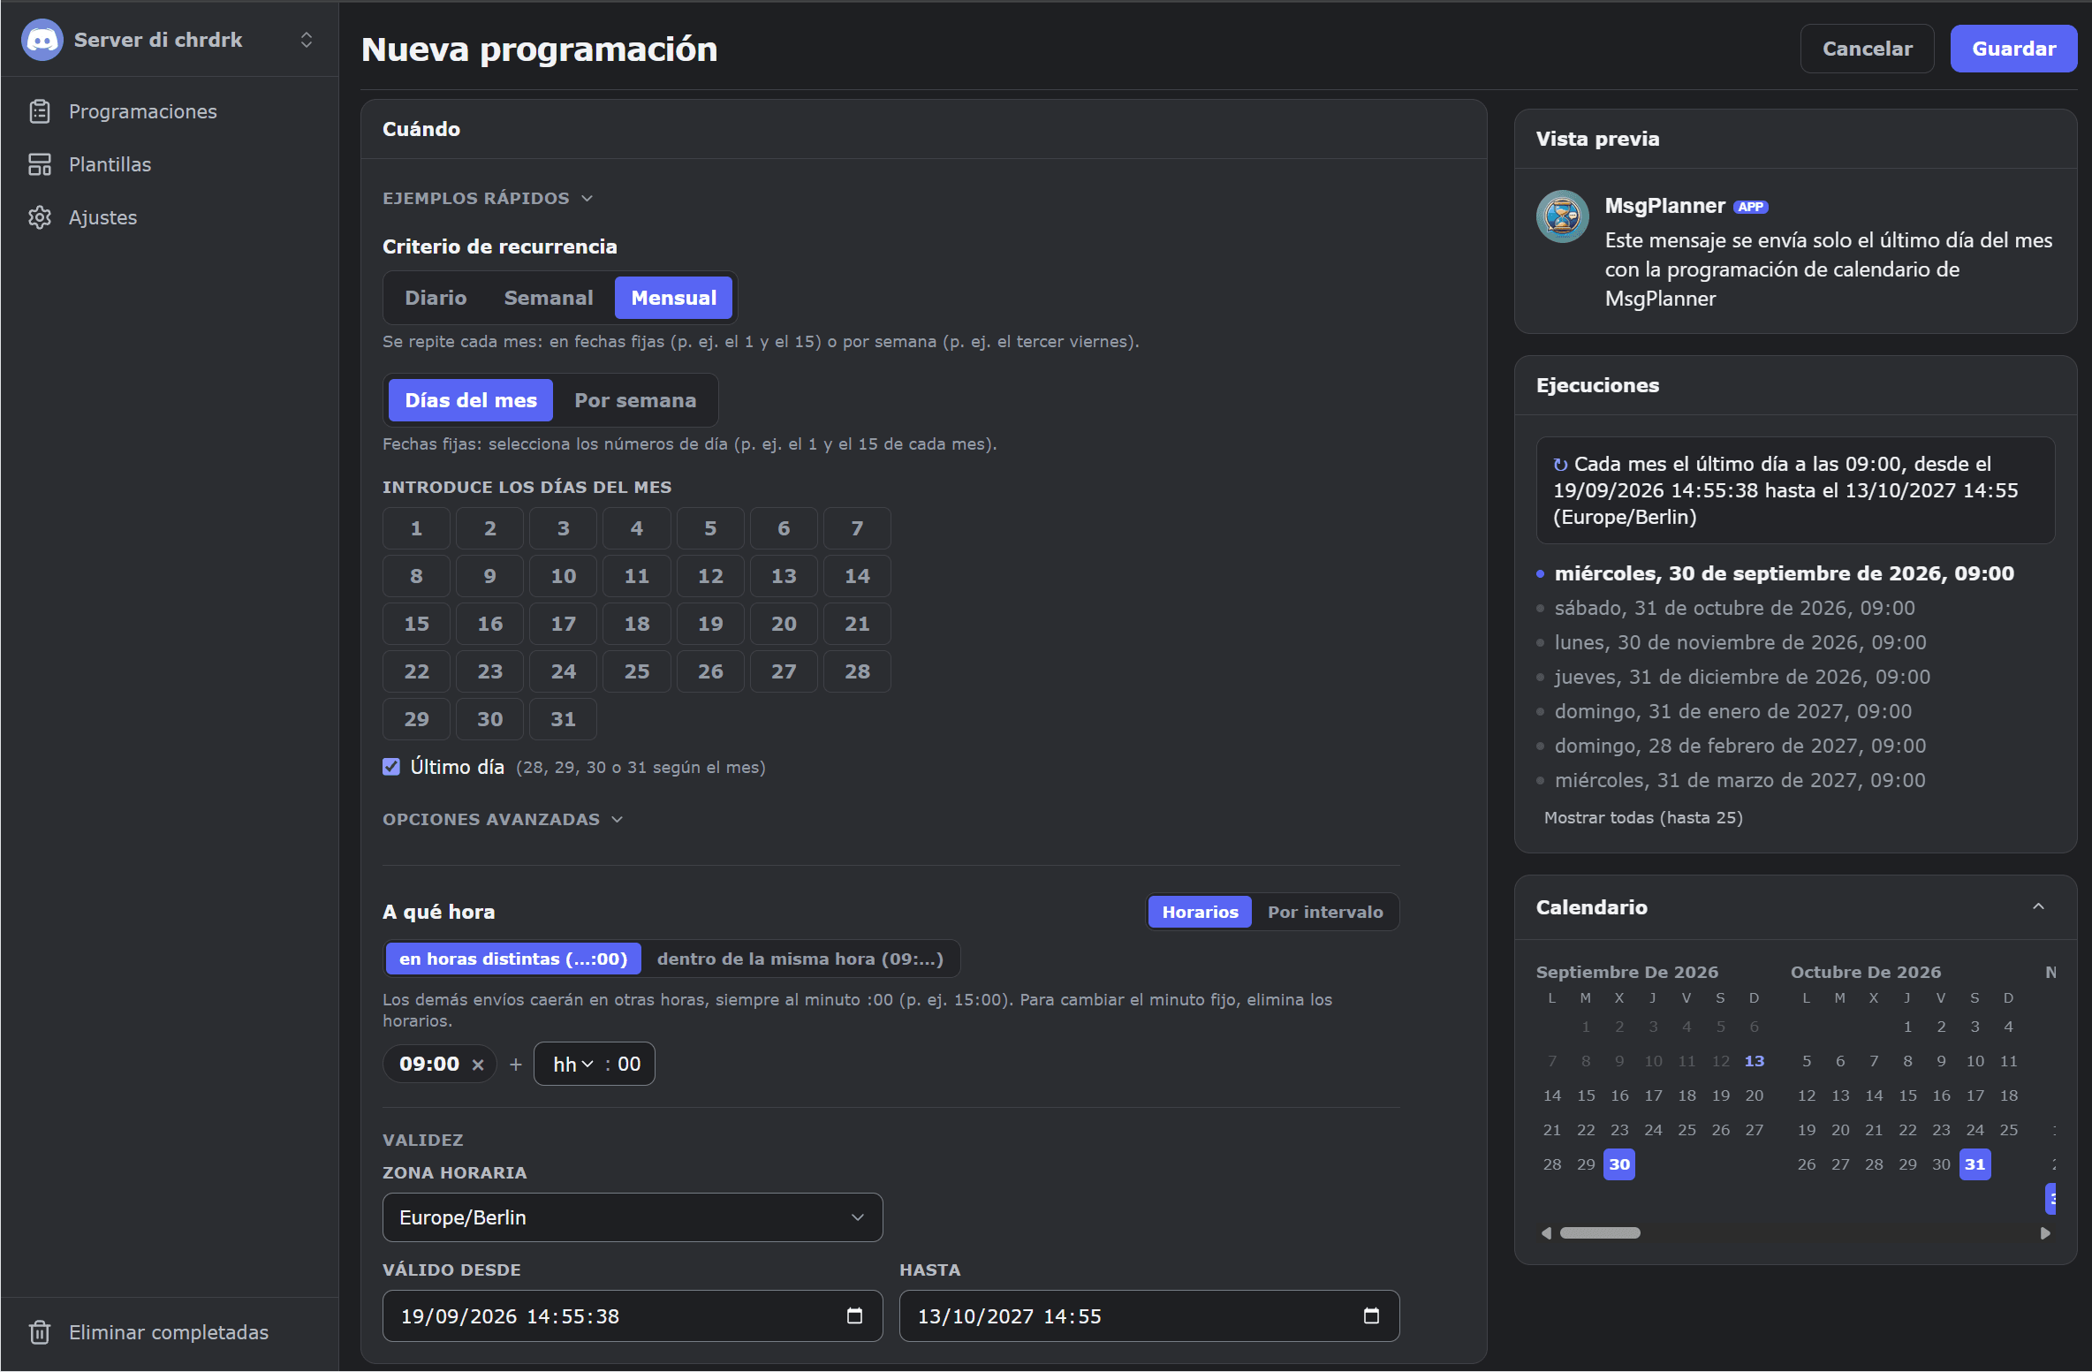Collapse the Calendario panel chevron

pyautogui.click(x=2039, y=906)
